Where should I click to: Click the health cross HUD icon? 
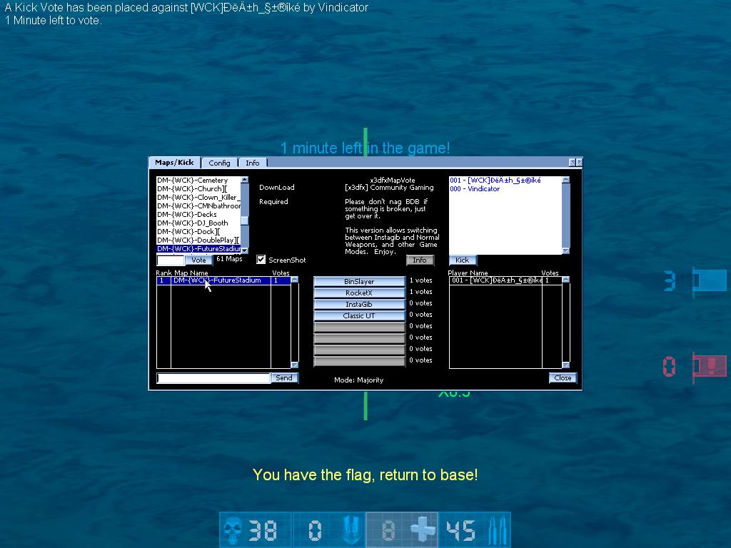tap(423, 530)
